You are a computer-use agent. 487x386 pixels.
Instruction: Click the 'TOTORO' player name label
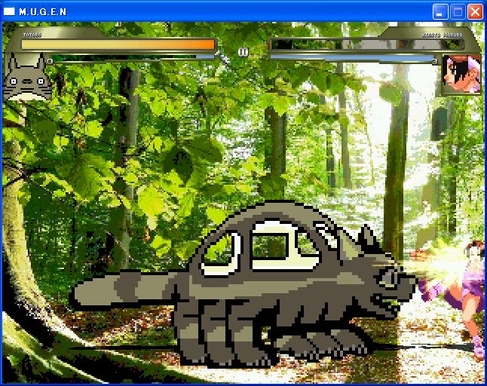(x=32, y=35)
